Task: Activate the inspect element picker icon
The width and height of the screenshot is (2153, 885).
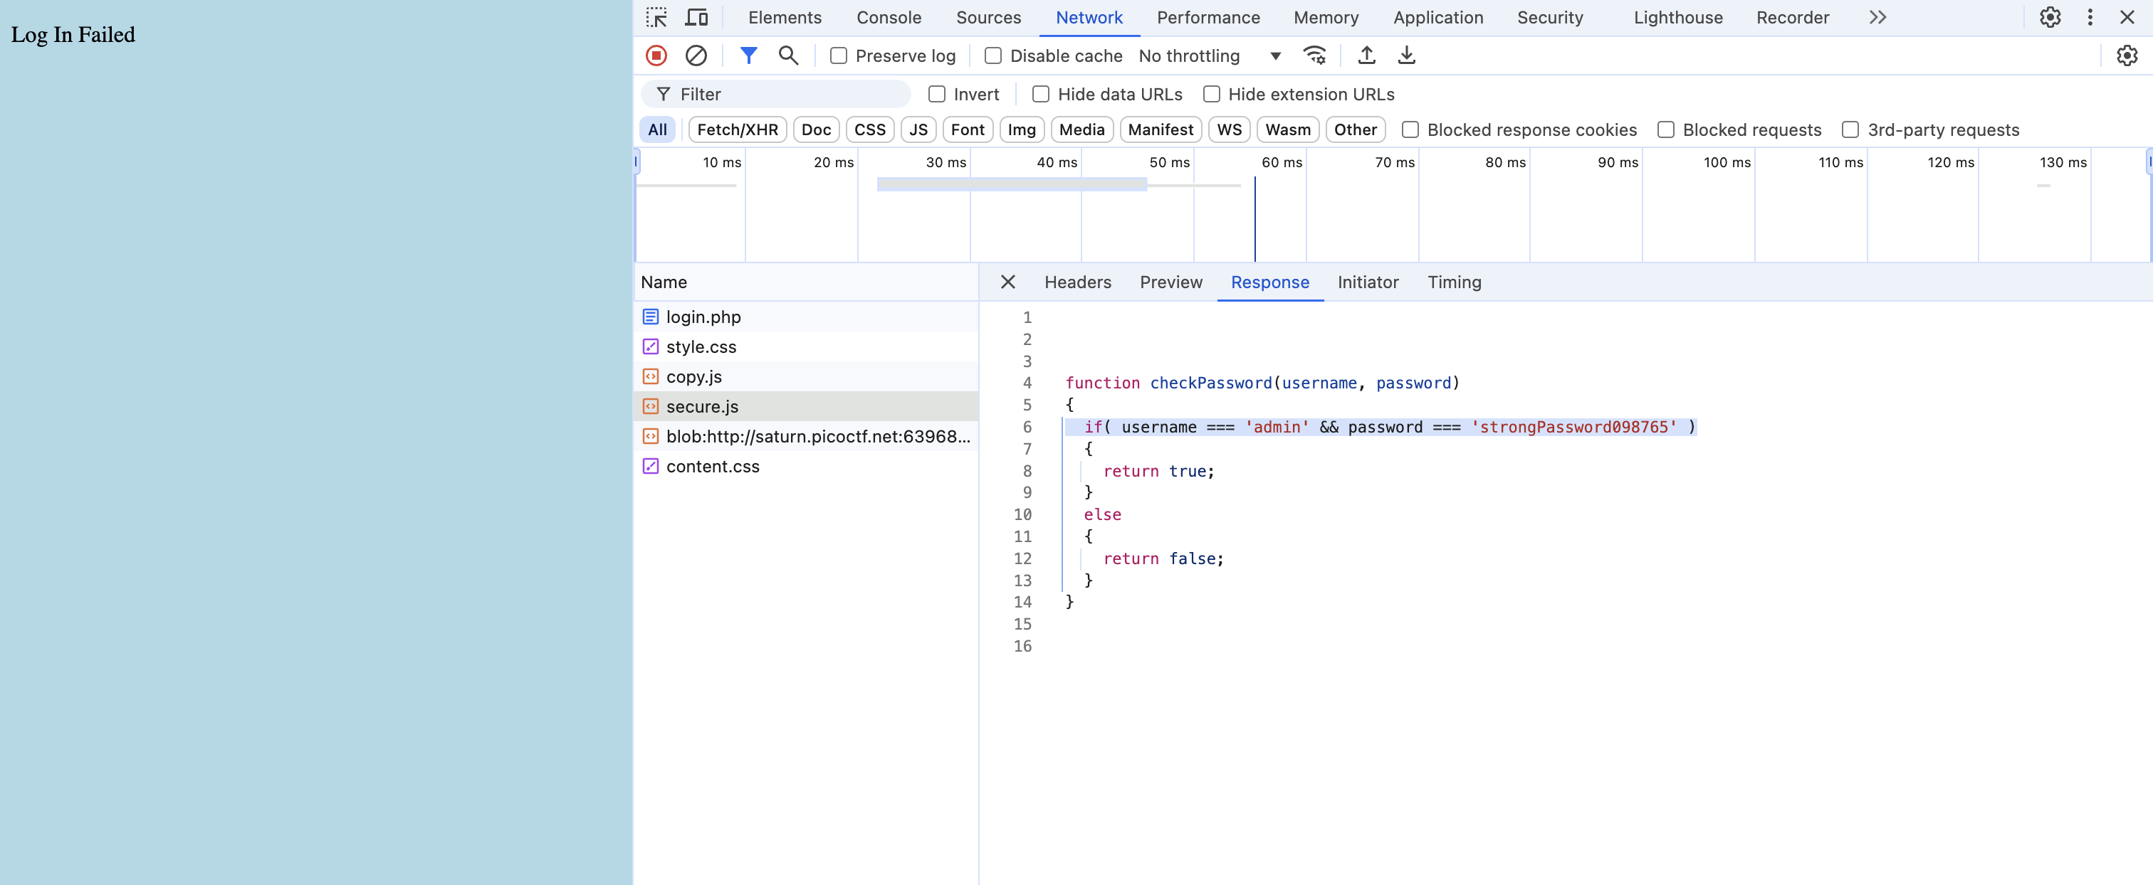Action: (x=656, y=18)
